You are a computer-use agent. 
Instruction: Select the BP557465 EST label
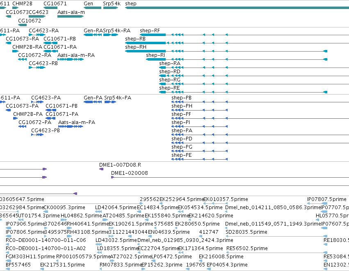tap(18, 265)
